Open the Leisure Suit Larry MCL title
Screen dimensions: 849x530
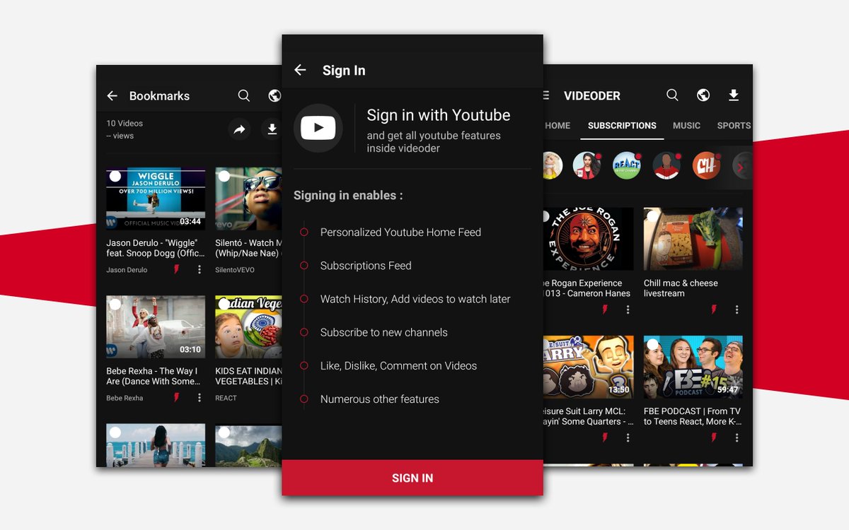pos(587,416)
